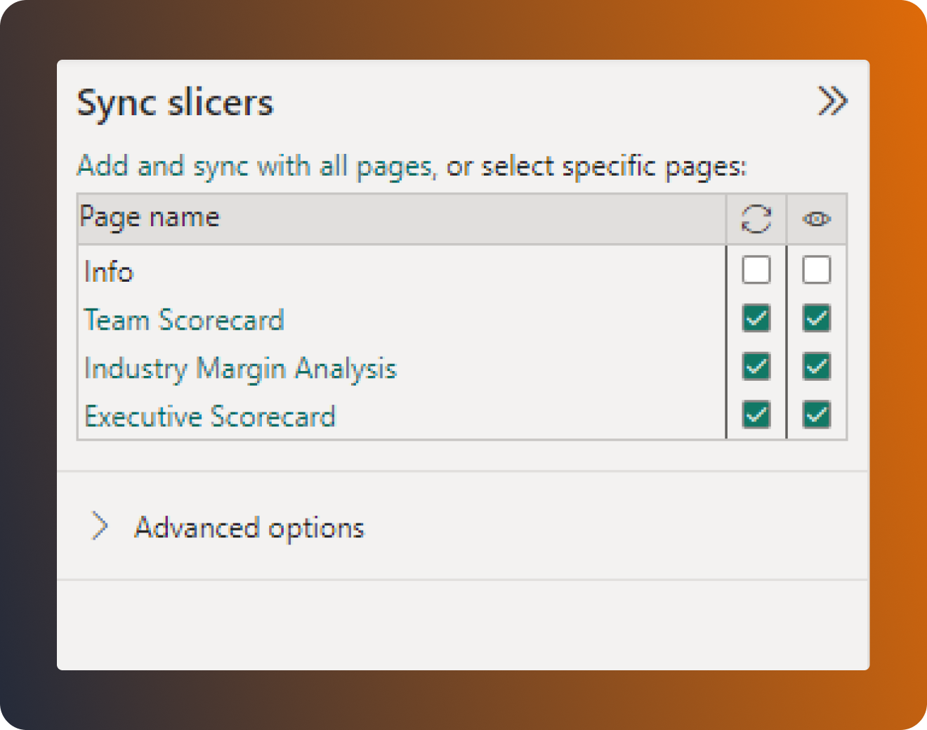Click the double chevron at top right
Image resolution: width=927 pixels, height=730 pixels.
click(x=833, y=101)
